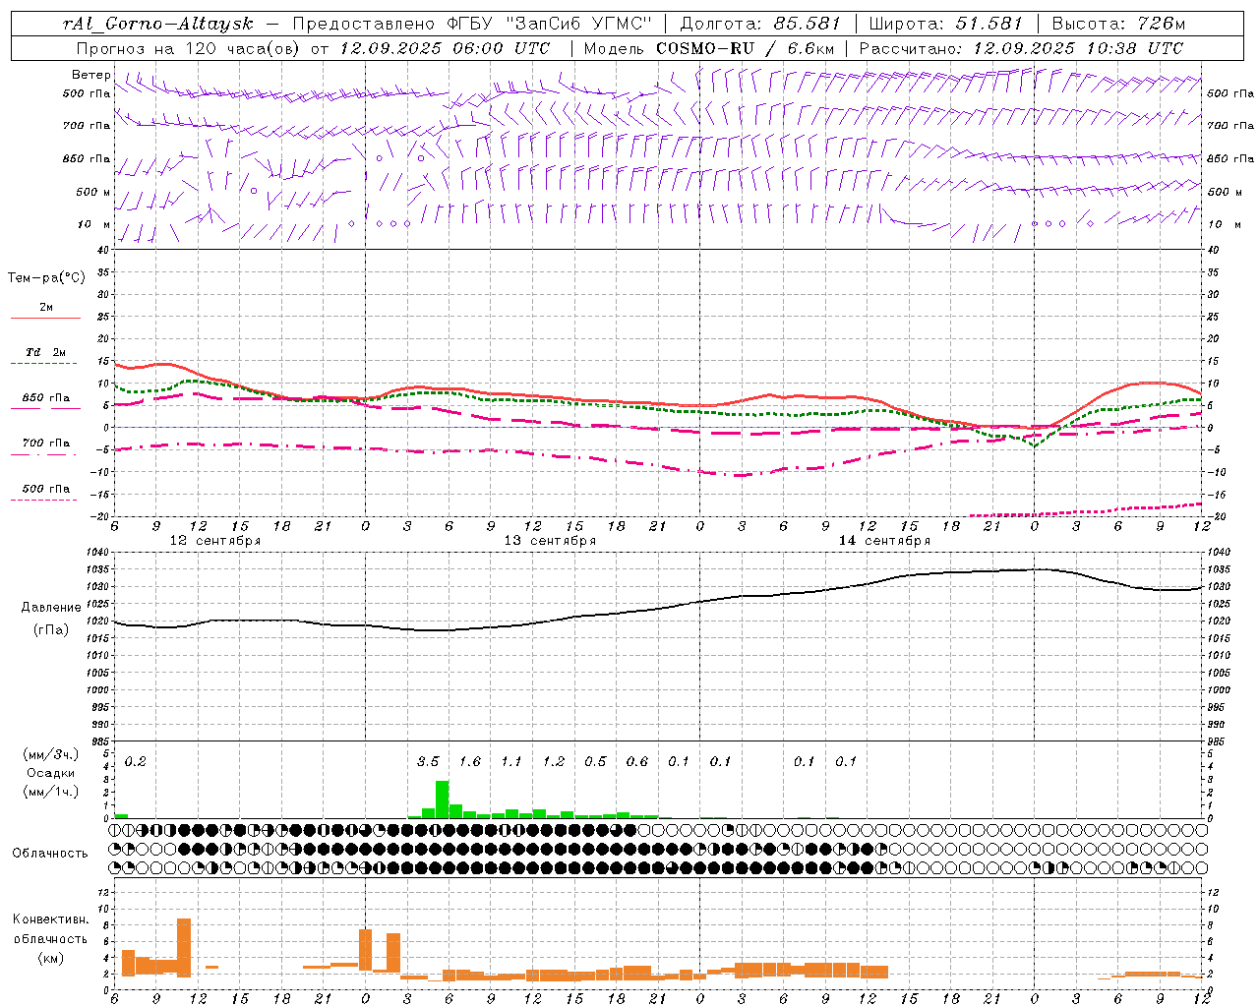Click the 1.6 precipitation total value
This screenshot has width=1259, height=1007.
tap(469, 762)
